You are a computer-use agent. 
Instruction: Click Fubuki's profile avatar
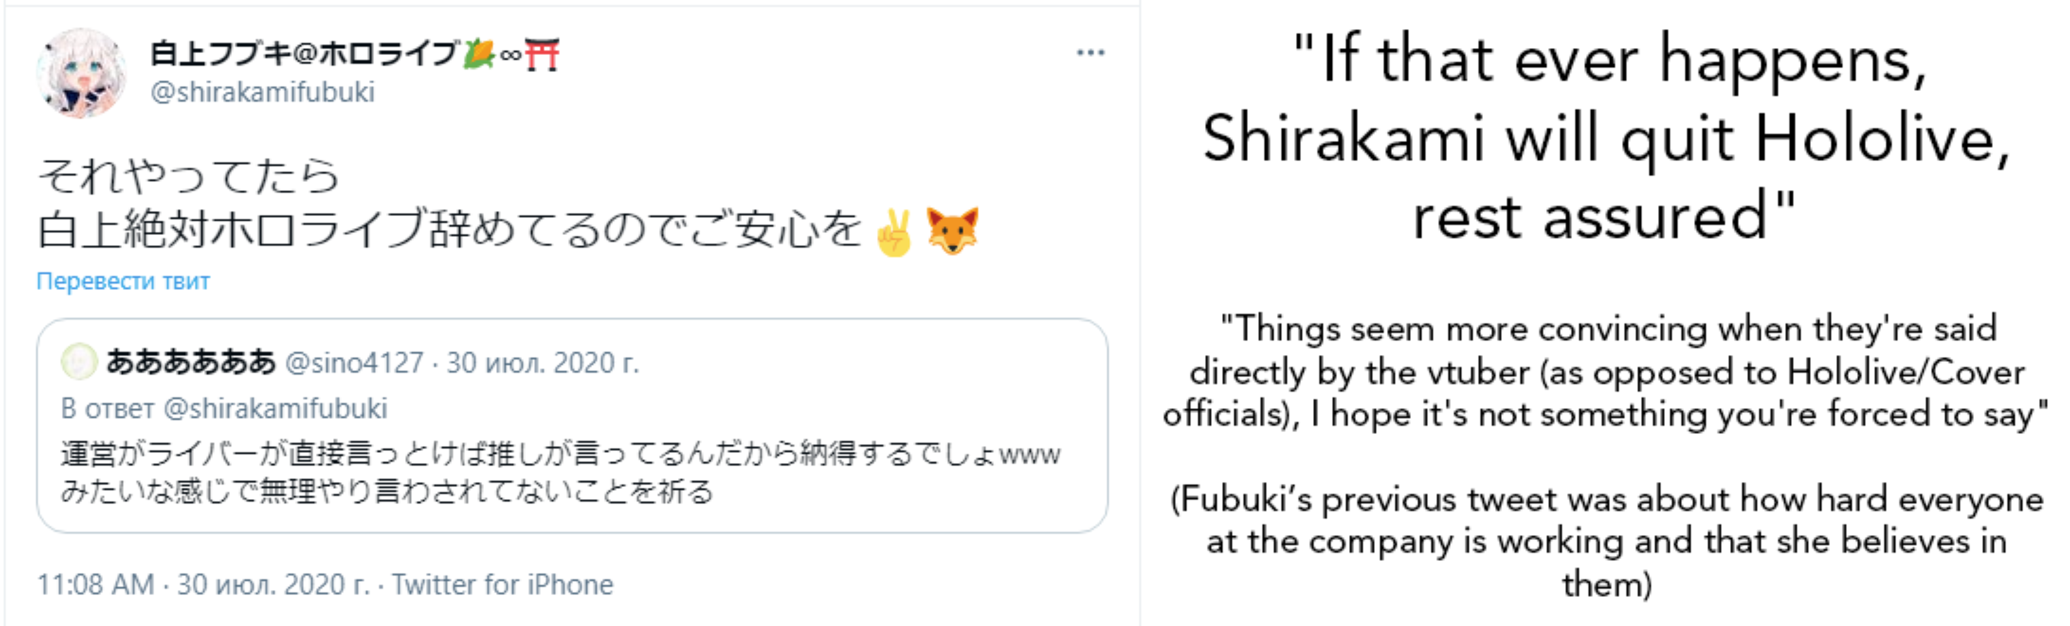[81, 73]
